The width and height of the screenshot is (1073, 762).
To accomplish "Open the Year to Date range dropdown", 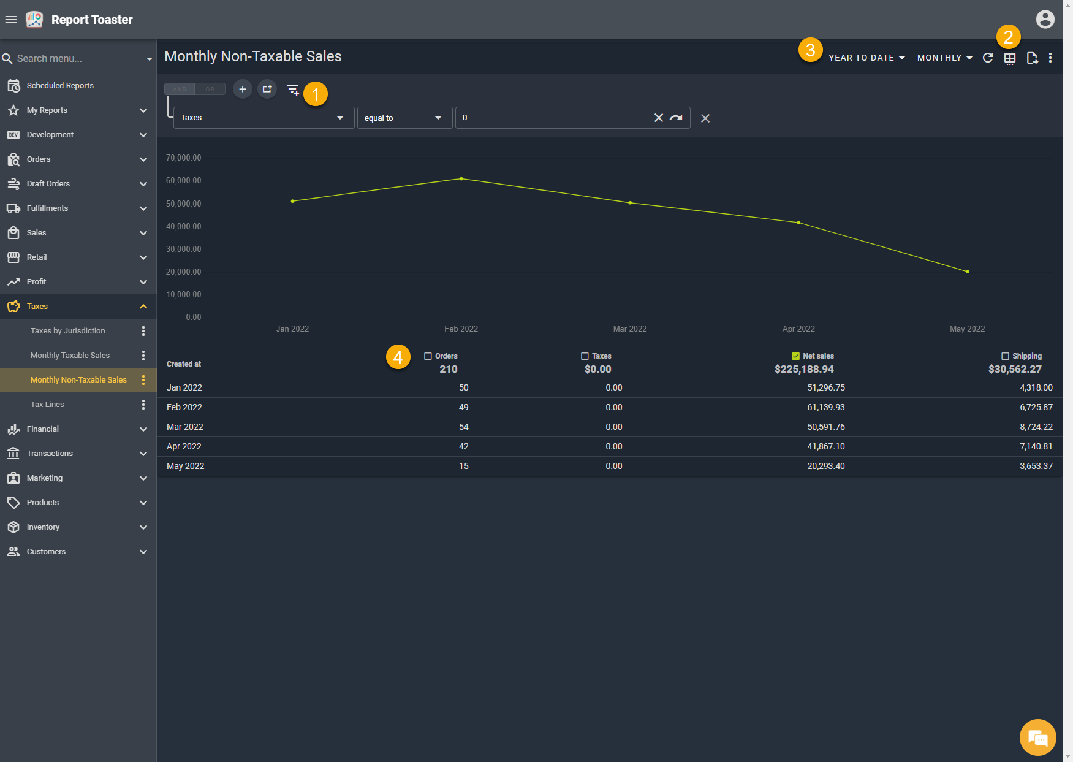I will (x=866, y=58).
